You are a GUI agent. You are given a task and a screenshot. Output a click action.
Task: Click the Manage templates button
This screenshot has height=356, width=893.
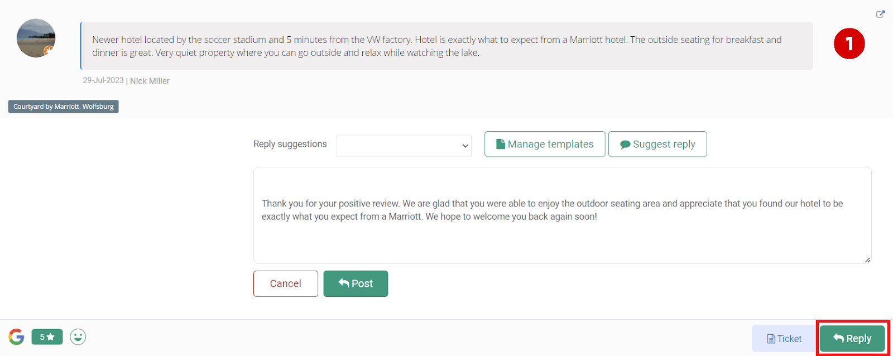click(545, 144)
